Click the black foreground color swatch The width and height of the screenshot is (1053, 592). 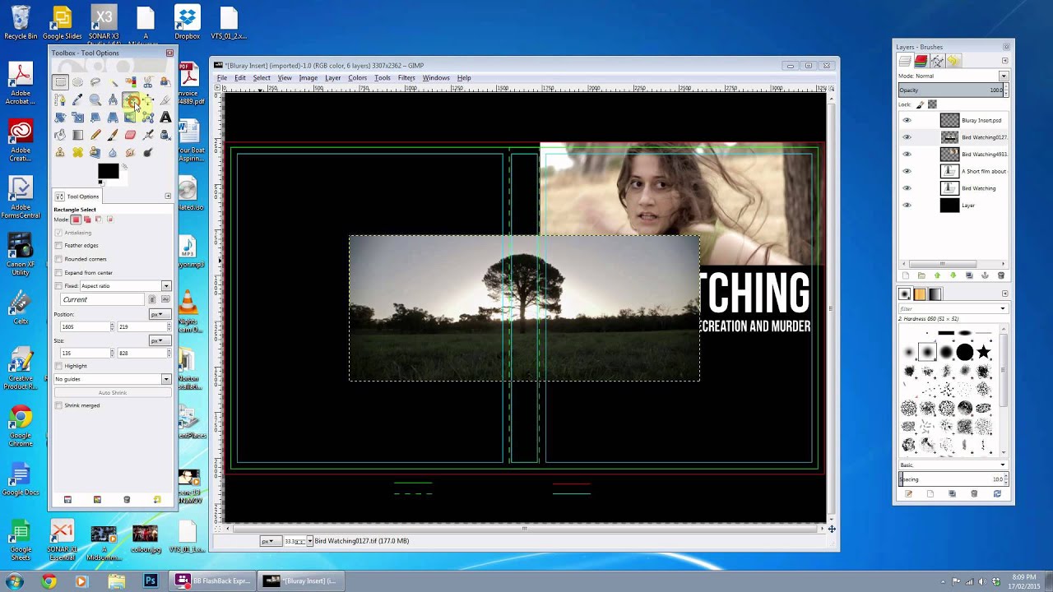point(108,171)
